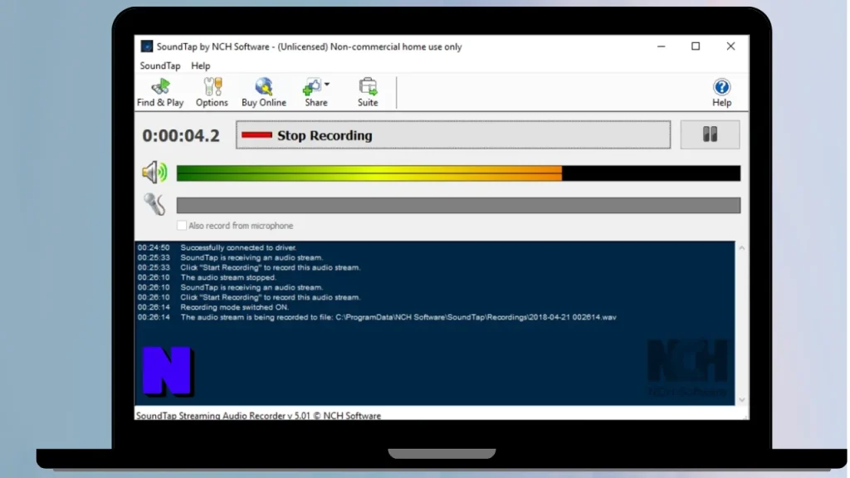Expand the Share dropdown arrow
Viewport: 850px width, 478px height.
pos(327,85)
